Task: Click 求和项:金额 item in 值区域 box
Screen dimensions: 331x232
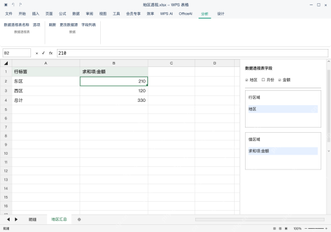Action: pyautogui.click(x=283, y=151)
